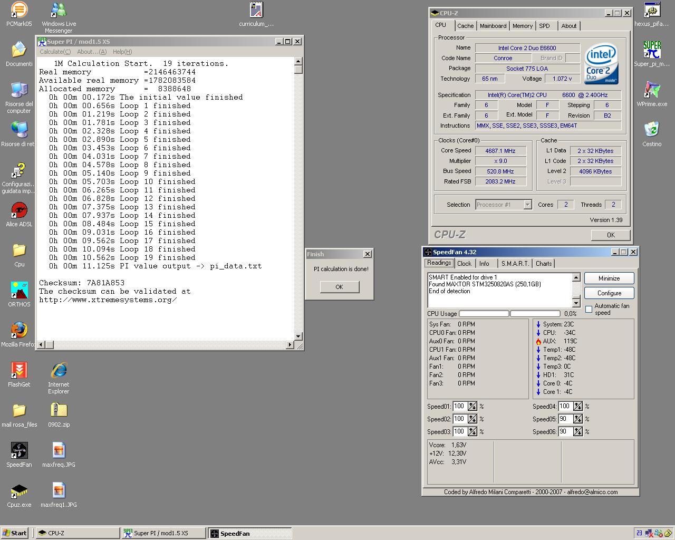Switch to the Cache tab in CPU-Z
This screenshot has width=675, height=540.
[465, 26]
